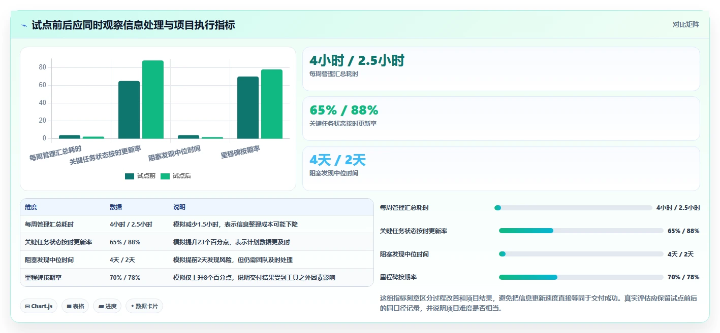The height and width of the screenshot is (333, 720).
Task: Click the lightning icon beside the panel title
Action: (24, 25)
